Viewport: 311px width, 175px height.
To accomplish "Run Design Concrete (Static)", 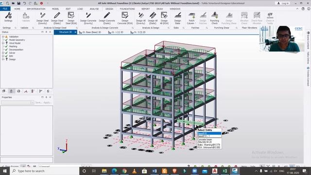I will tap(107, 18).
